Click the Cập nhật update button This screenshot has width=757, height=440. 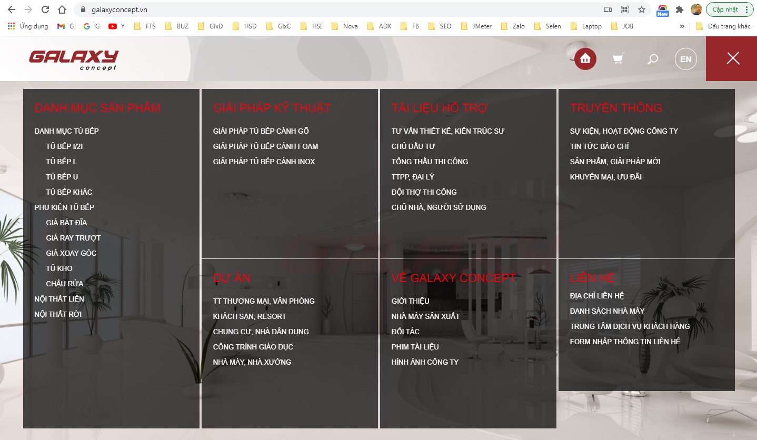[729, 9]
